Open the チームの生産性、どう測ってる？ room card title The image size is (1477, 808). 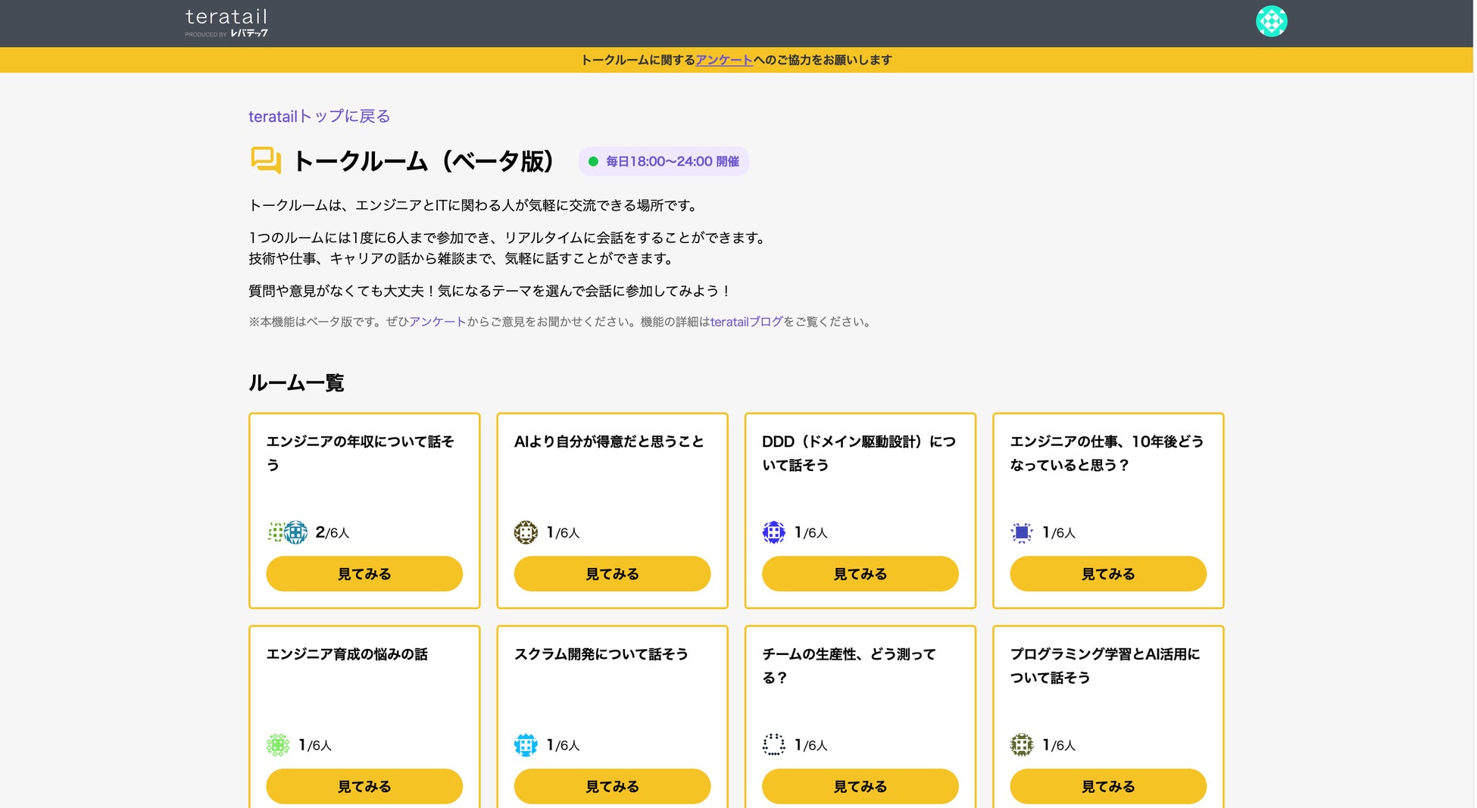[848, 665]
